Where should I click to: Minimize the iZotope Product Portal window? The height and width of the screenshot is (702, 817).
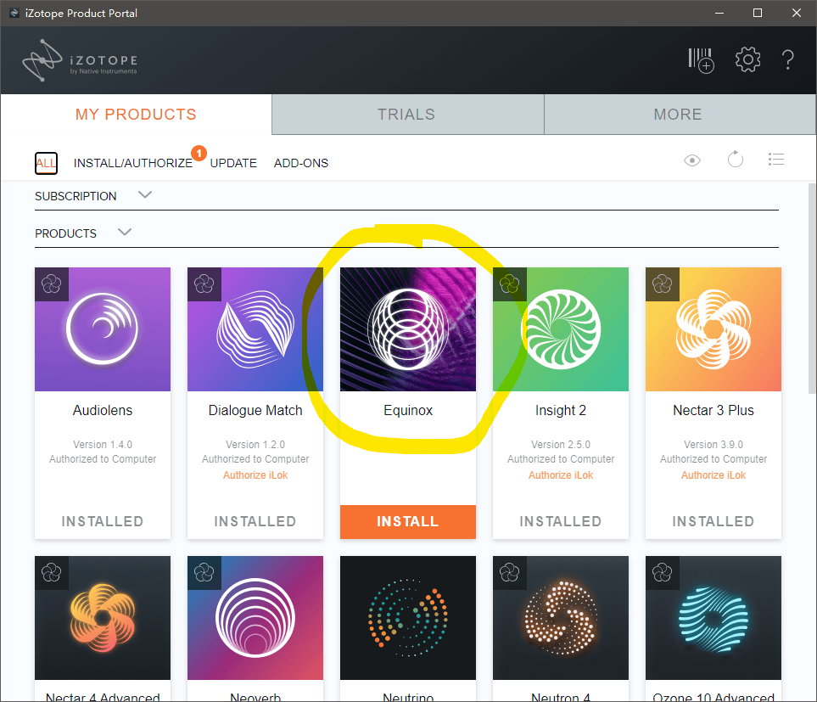tap(719, 13)
